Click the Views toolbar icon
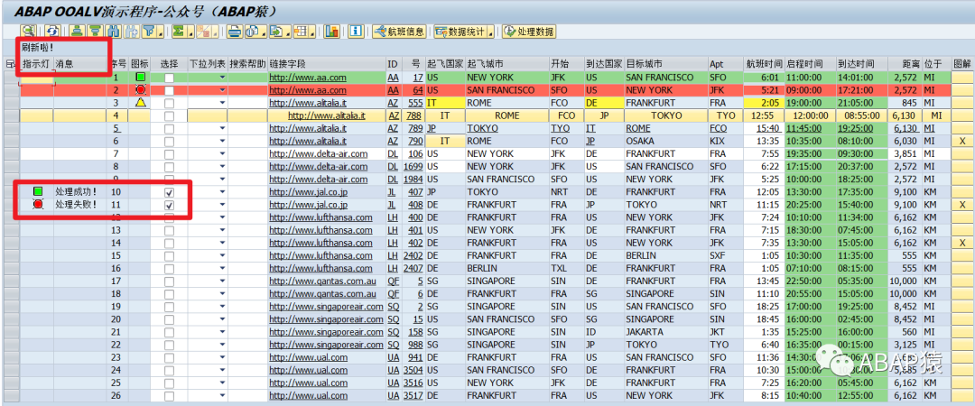The height and width of the screenshot is (406, 975). (252, 31)
